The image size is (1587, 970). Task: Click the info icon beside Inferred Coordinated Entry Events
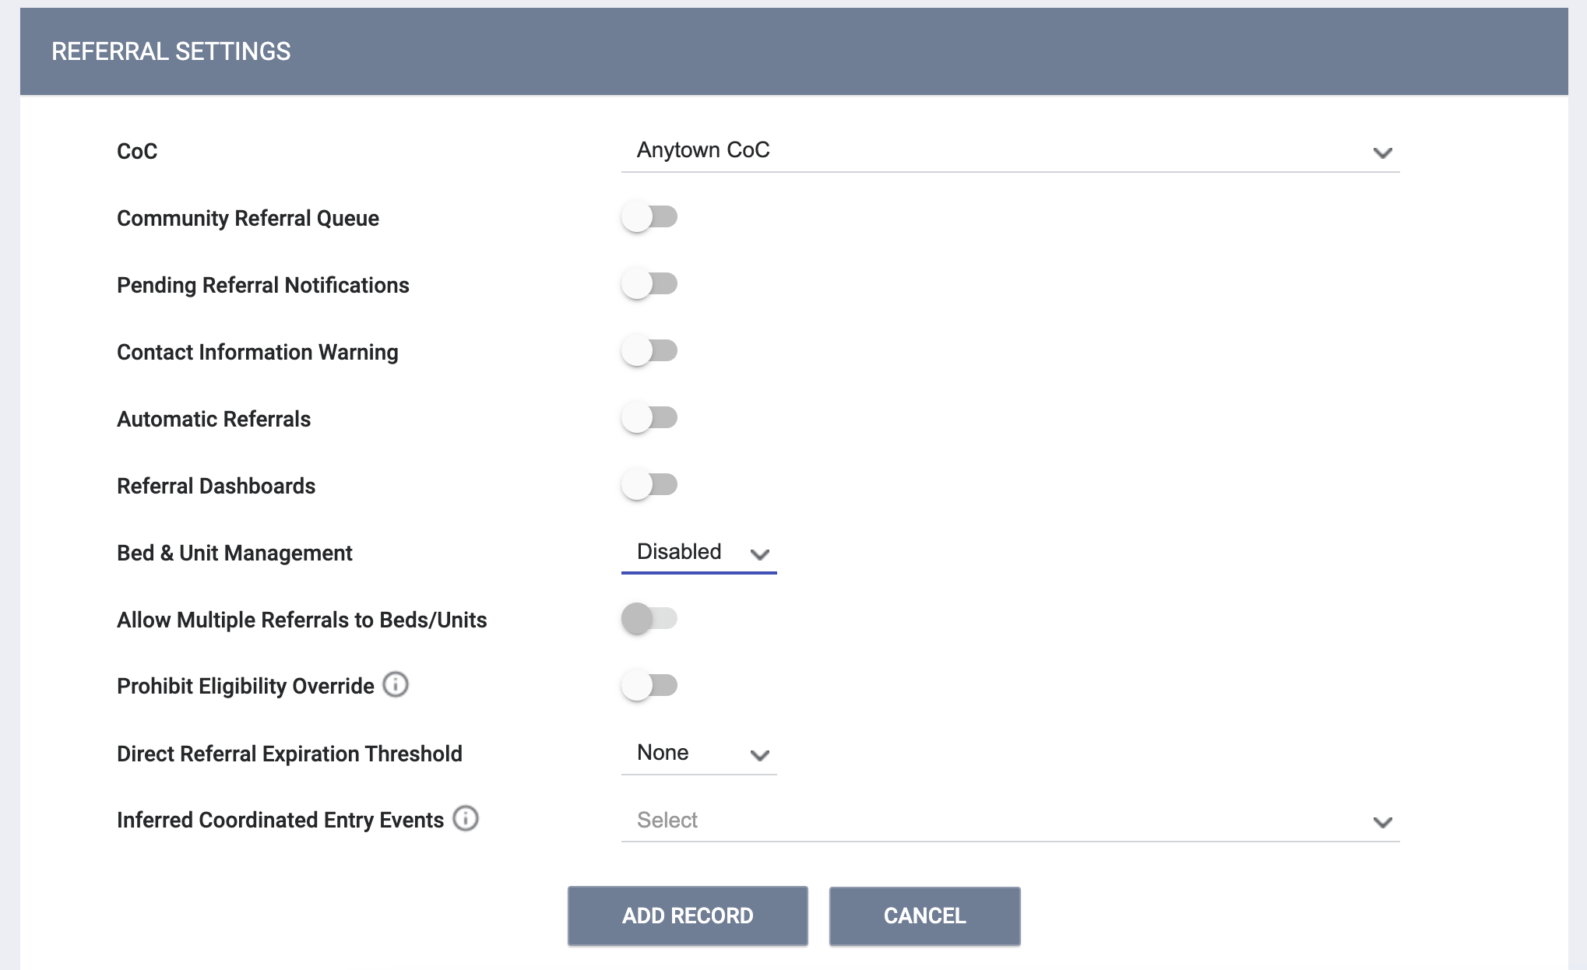[464, 818]
